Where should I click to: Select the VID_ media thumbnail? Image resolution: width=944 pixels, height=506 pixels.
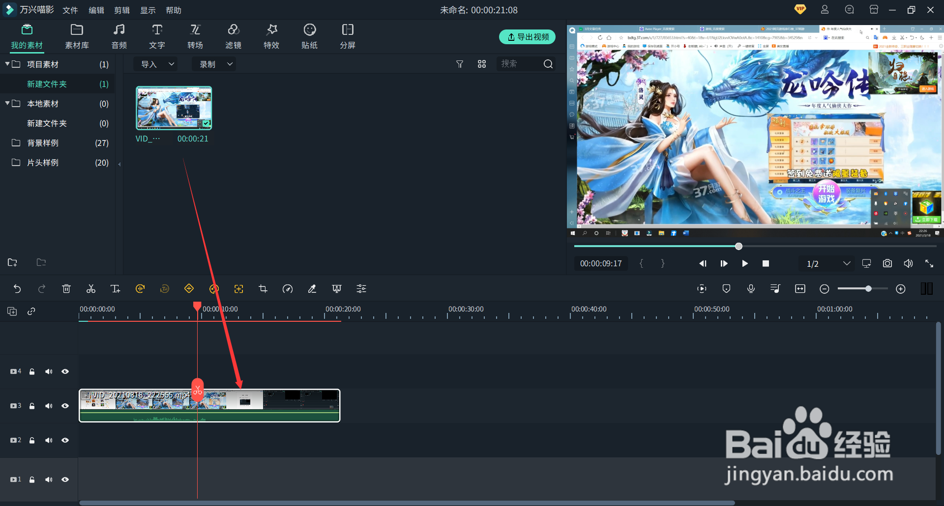point(174,108)
